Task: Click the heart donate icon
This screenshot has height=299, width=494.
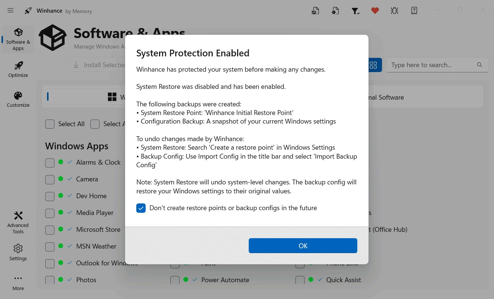Action: pos(375,10)
